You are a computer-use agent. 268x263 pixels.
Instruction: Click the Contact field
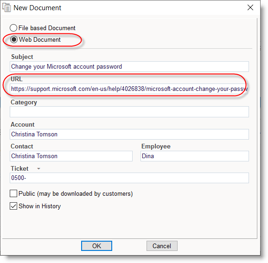pos(71,156)
